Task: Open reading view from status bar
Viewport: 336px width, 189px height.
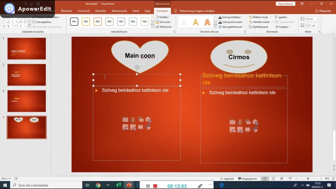Action: tap(282, 178)
